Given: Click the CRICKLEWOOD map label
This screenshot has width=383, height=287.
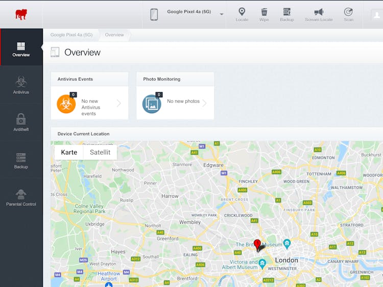Looking at the screenshot, I should click(238, 215).
